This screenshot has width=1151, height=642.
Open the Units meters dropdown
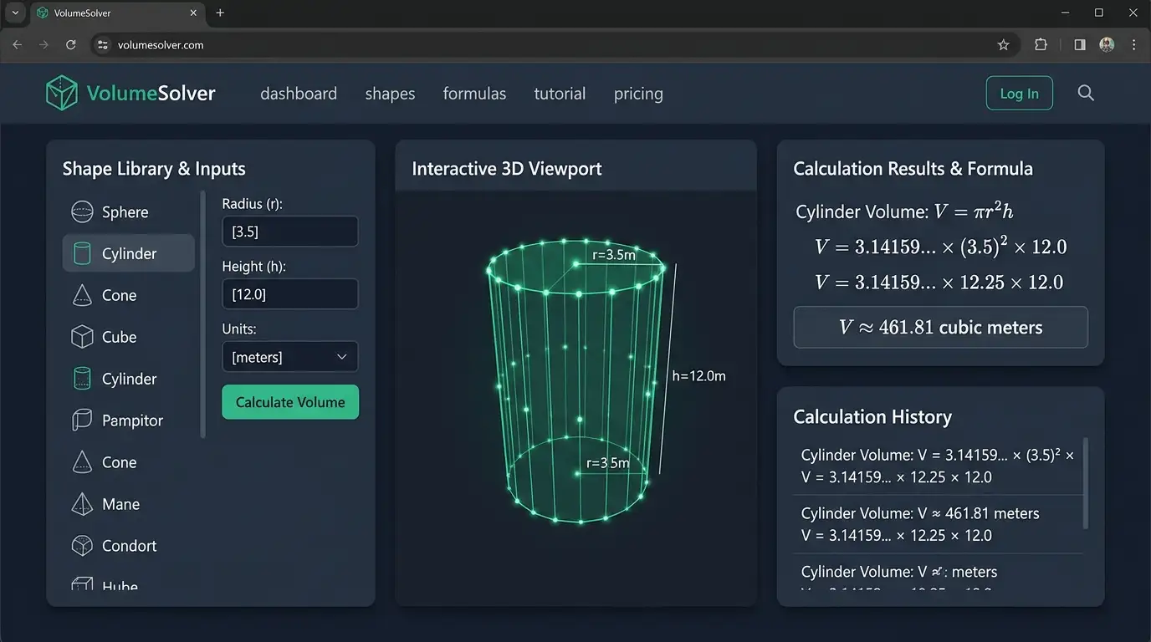coord(289,357)
